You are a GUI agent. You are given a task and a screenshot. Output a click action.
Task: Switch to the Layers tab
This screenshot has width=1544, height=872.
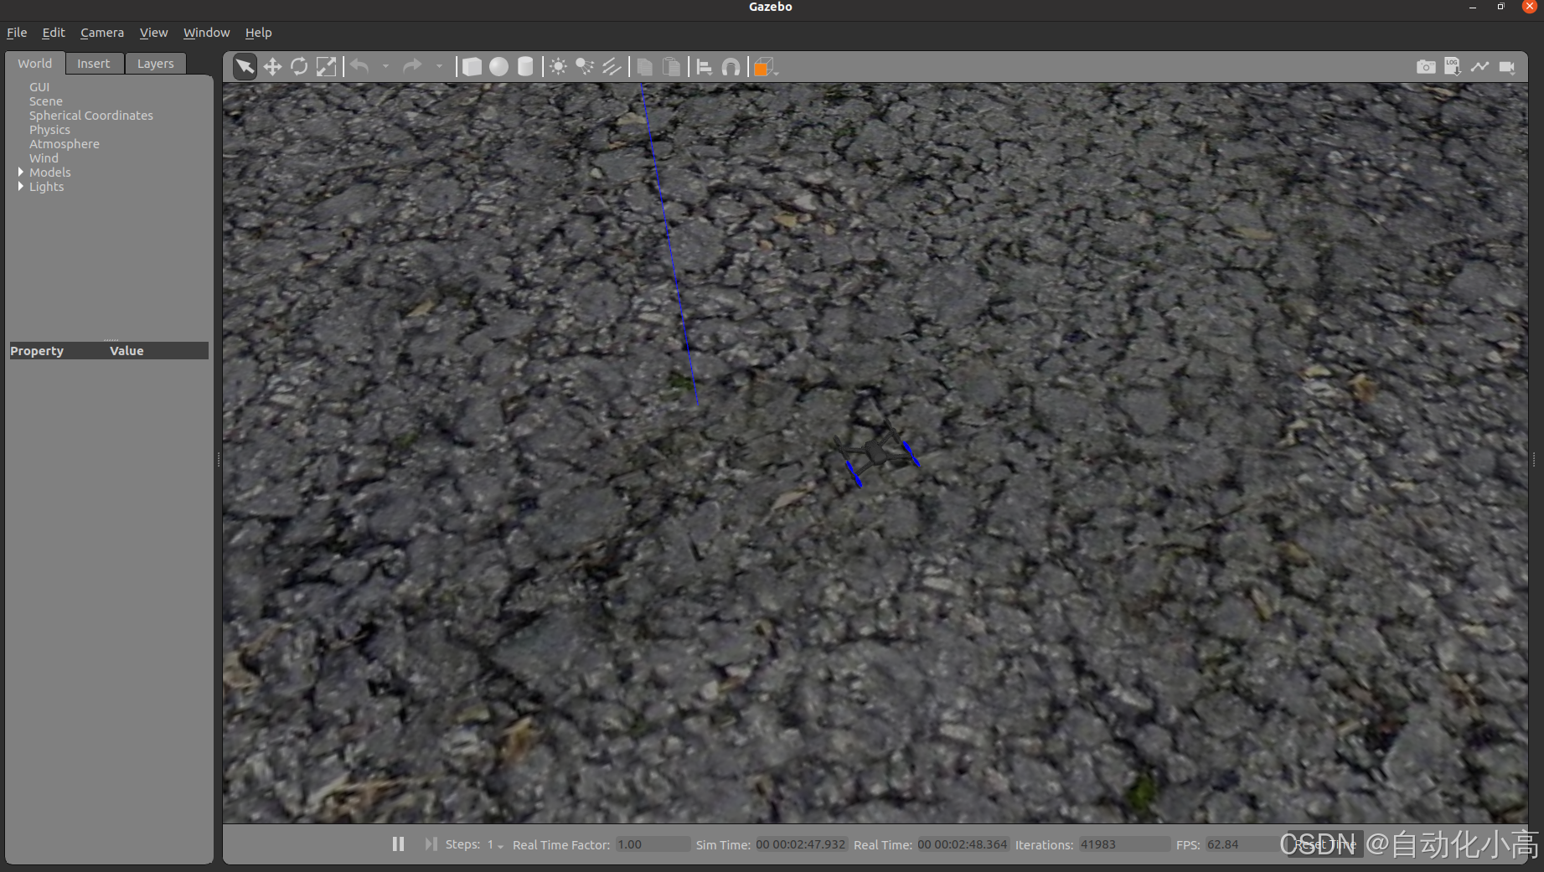click(x=156, y=64)
